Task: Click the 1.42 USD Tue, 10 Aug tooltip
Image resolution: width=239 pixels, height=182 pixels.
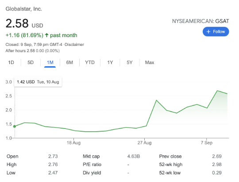Action: [x=38, y=82]
